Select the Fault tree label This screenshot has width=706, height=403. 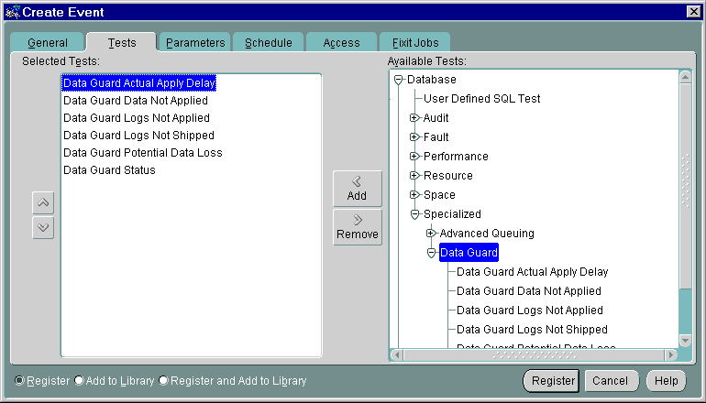pos(436,137)
